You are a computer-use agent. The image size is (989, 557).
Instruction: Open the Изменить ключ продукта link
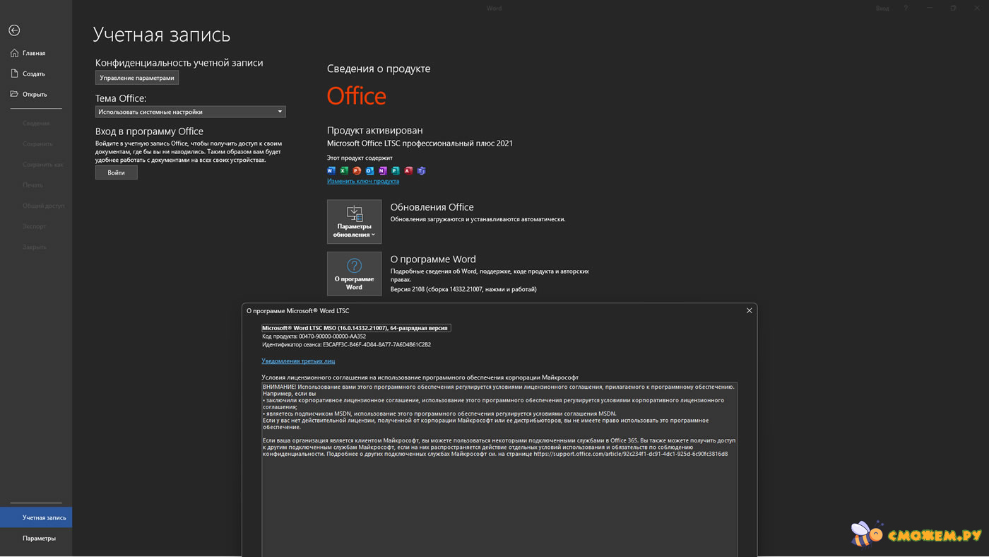tap(363, 181)
